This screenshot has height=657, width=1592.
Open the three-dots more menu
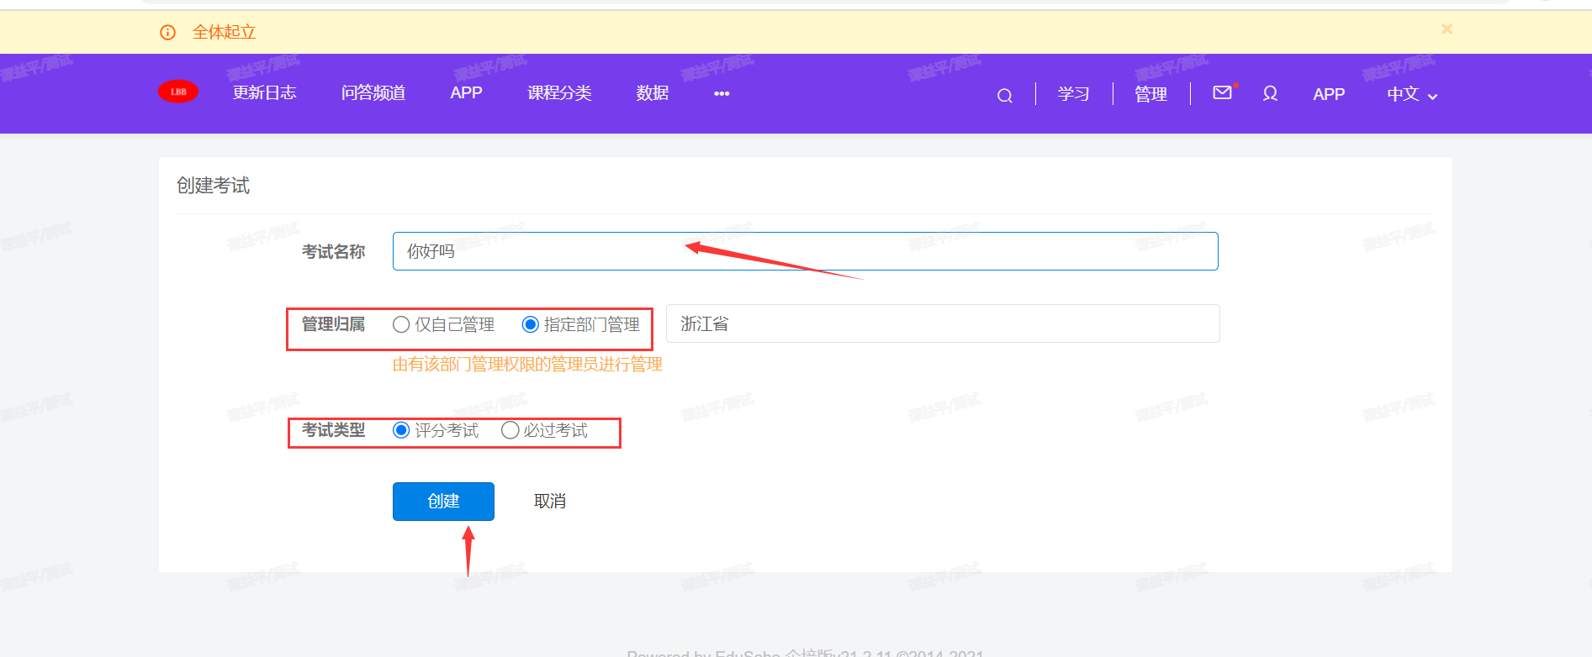click(722, 93)
